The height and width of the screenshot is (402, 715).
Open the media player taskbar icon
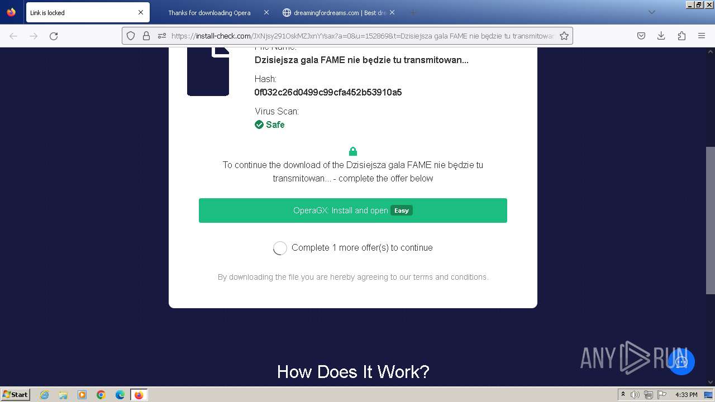pyautogui.click(x=82, y=395)
